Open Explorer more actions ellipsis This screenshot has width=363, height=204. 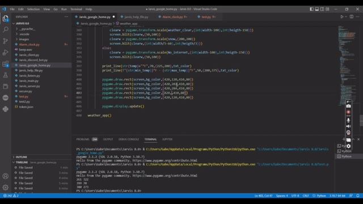click(x=66, y=16)
